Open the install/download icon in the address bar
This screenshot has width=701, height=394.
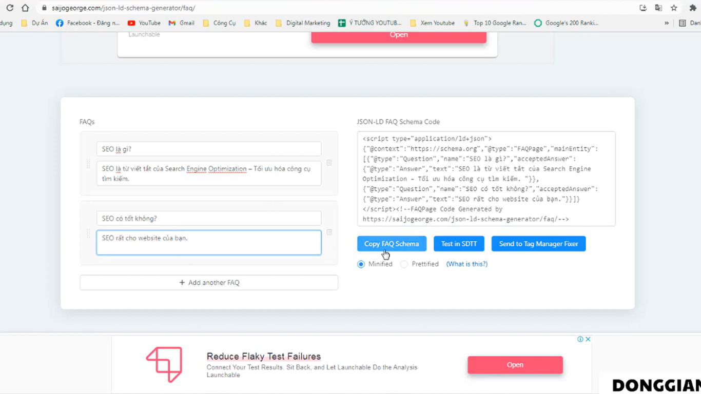tap(643, 8)
